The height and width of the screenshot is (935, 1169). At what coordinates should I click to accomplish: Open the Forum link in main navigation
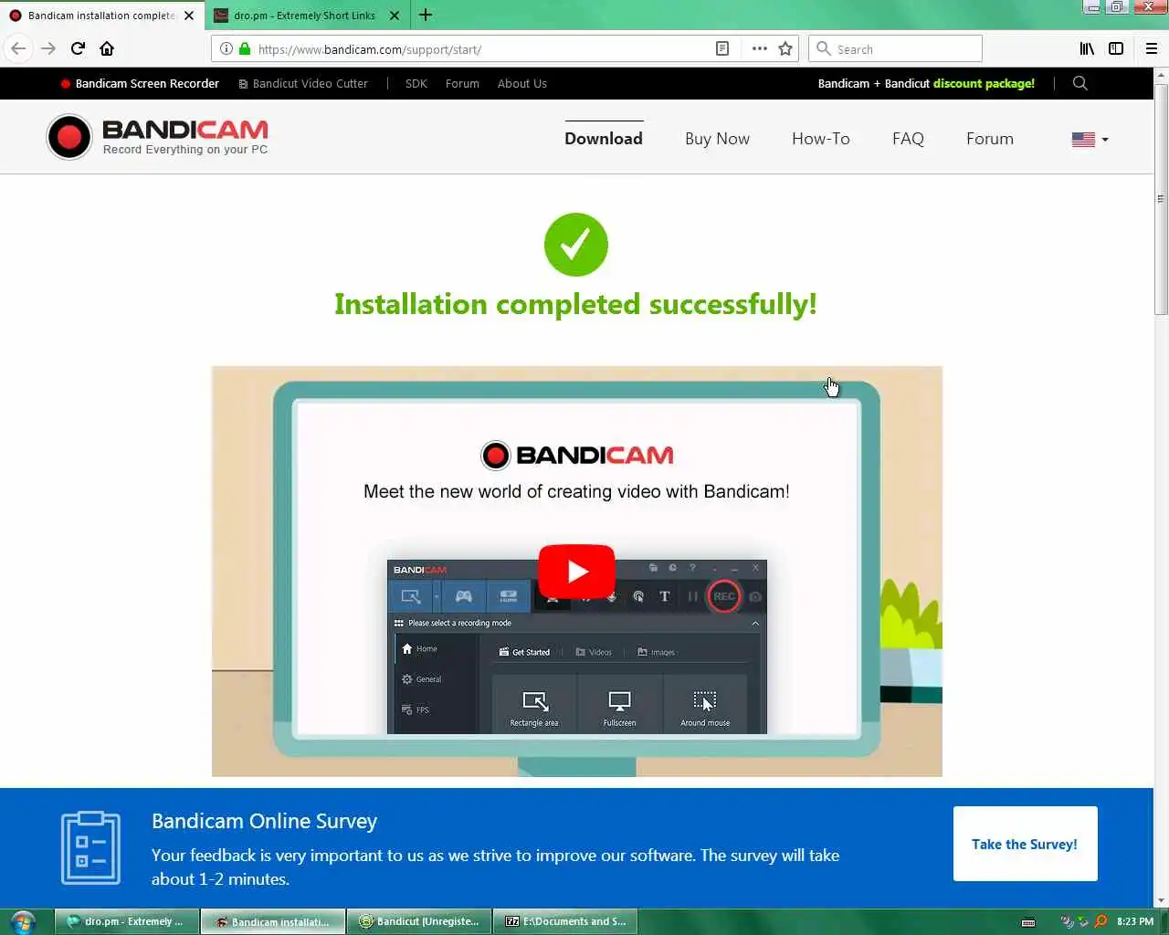pyautogui.click(x=990, y=139)
